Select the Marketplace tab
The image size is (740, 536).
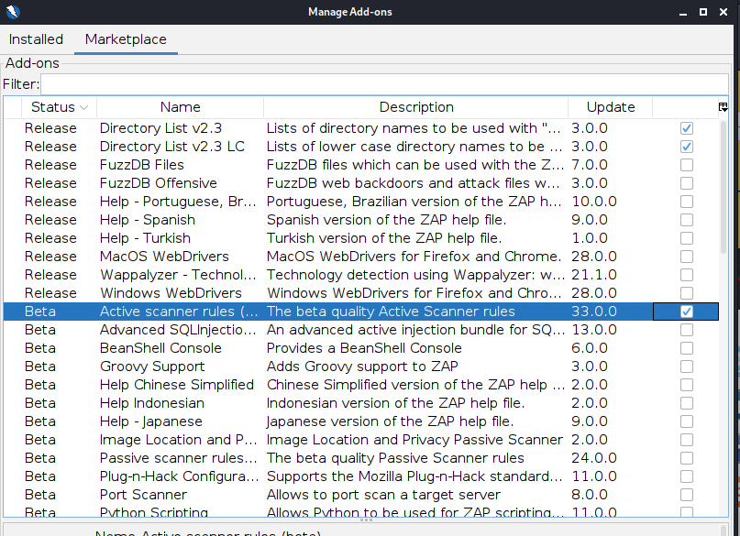pos(126,39)
